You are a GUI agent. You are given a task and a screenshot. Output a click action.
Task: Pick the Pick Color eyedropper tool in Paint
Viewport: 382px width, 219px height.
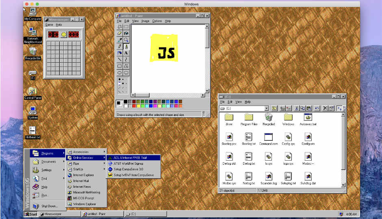(119, 40)
